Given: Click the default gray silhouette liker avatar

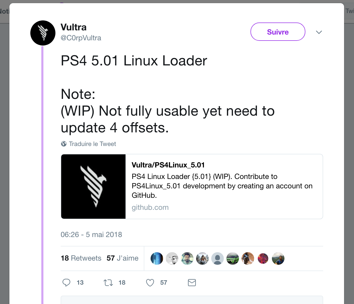Looking at the screenshot, I should coord(218,258).
